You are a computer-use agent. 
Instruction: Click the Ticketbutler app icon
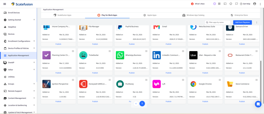pyautogui.click(x=83, y=55)
